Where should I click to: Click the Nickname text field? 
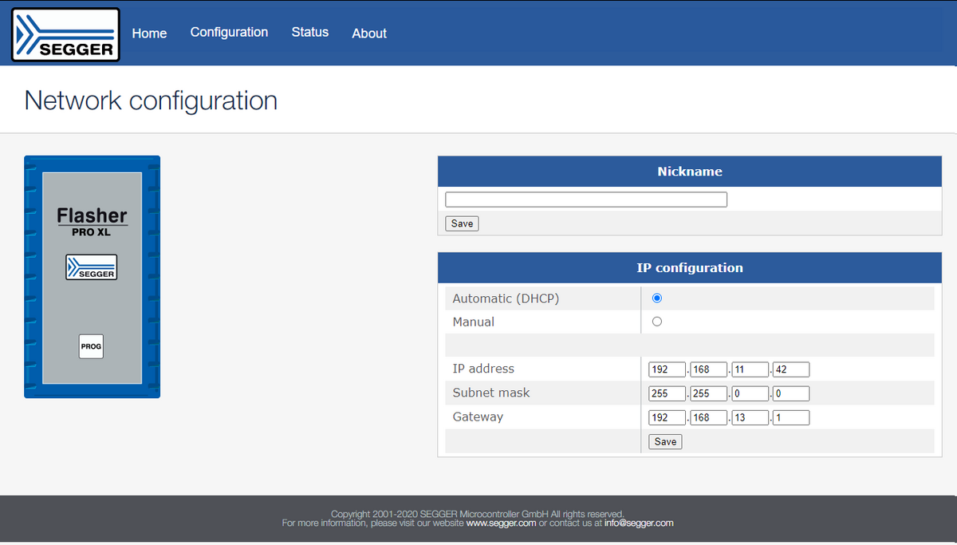585,199
